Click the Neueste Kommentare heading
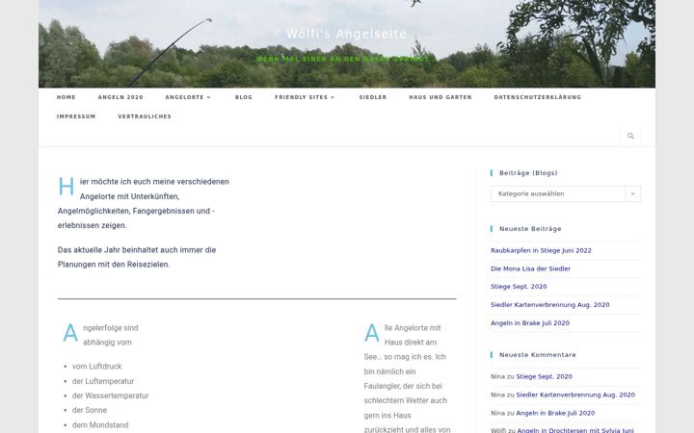This screenshot has height=433, width=694. [537, 355]
